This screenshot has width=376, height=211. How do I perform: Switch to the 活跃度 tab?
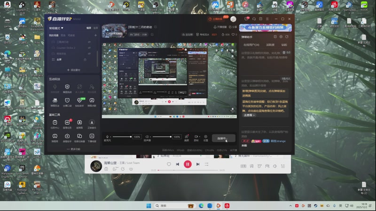click(x=270, y=45)
